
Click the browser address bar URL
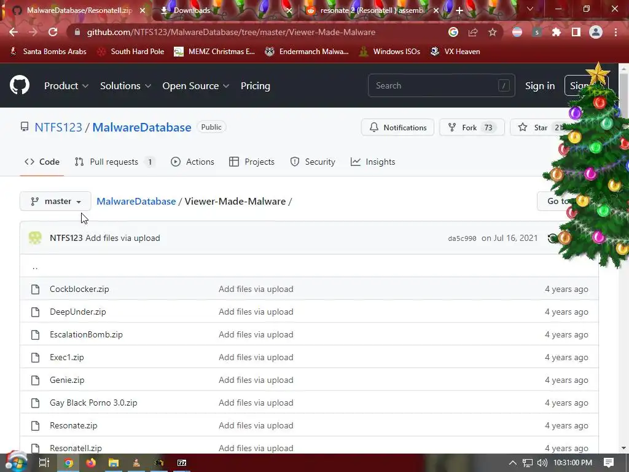click(x=231, y=32)
